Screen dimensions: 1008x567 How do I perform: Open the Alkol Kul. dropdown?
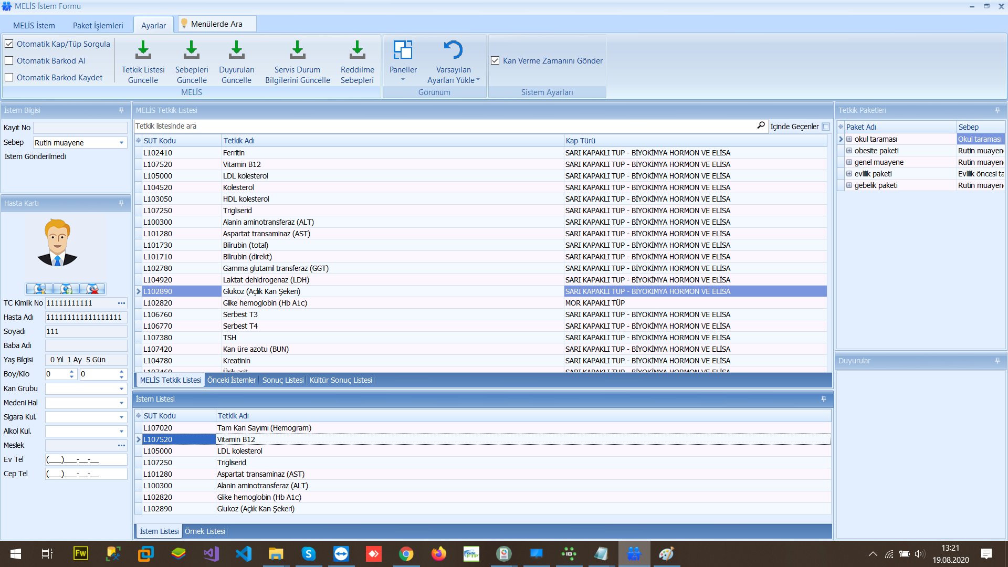(x=122, y=431)
